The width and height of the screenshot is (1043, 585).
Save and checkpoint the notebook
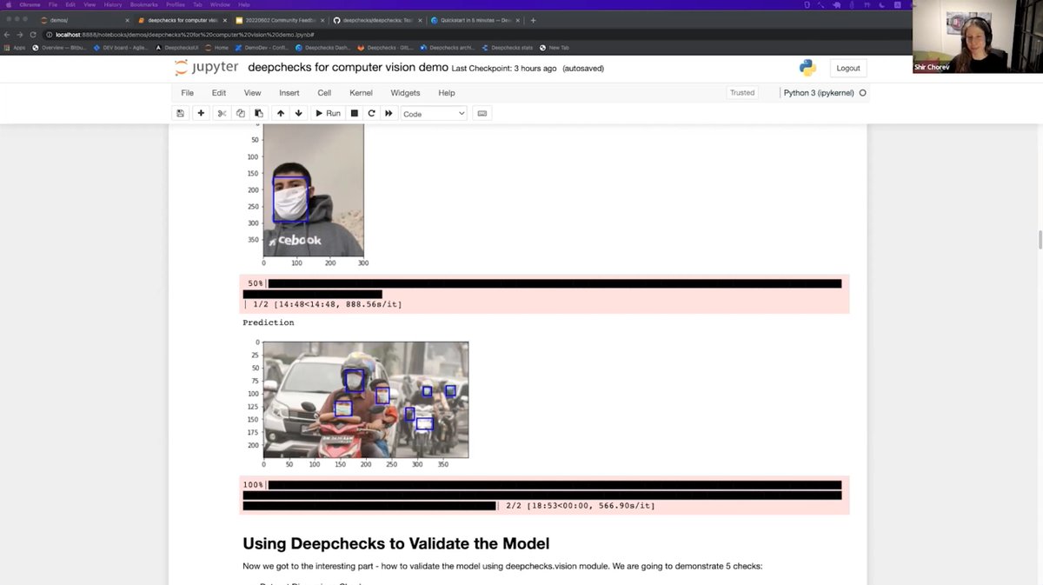coord(180,113)
